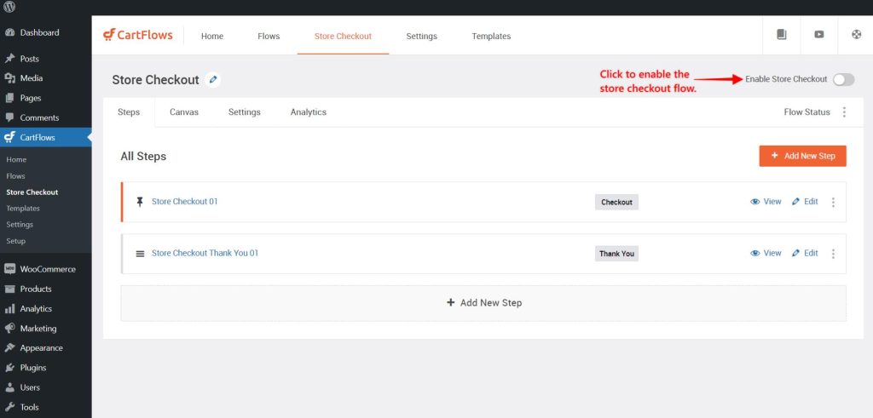Click the CartFlows sidebar icon
Viewport: 873px width, 418px height.
[x=9, y=137]
